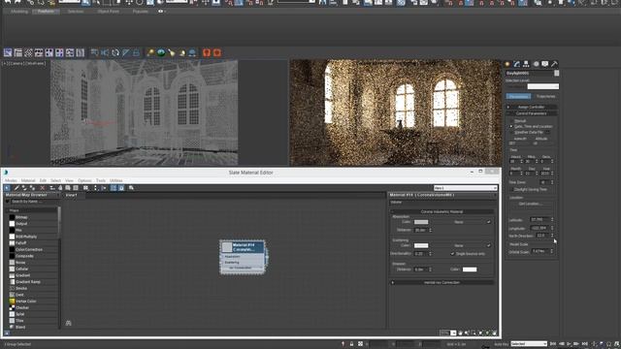Click second orange icon in the main toolbar
621x349 pixels.
[217, 52]
